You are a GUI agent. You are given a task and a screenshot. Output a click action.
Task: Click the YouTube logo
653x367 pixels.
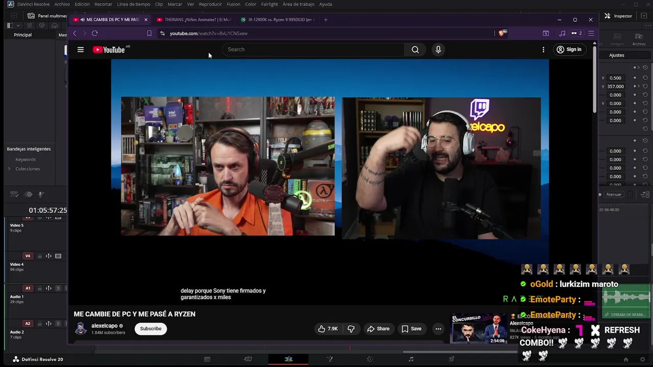point(109,49)
